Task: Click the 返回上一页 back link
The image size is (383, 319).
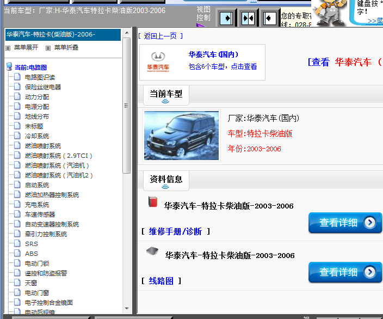Action: 160,36
